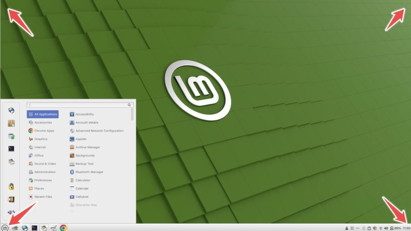
Task: Select the Sound & Video category
Action: click(x=43, y=164)
